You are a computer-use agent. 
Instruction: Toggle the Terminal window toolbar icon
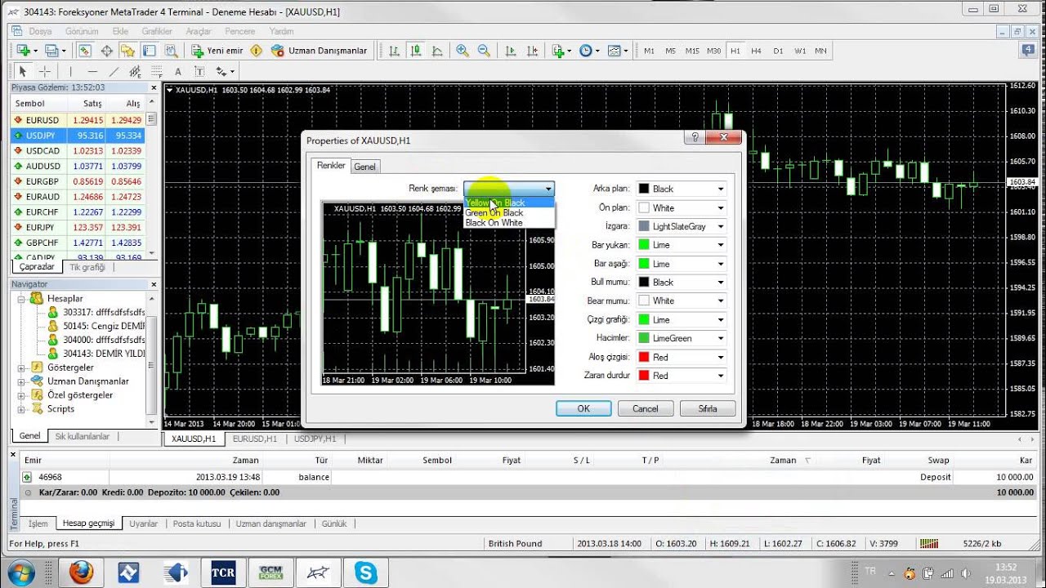[149, 51]
